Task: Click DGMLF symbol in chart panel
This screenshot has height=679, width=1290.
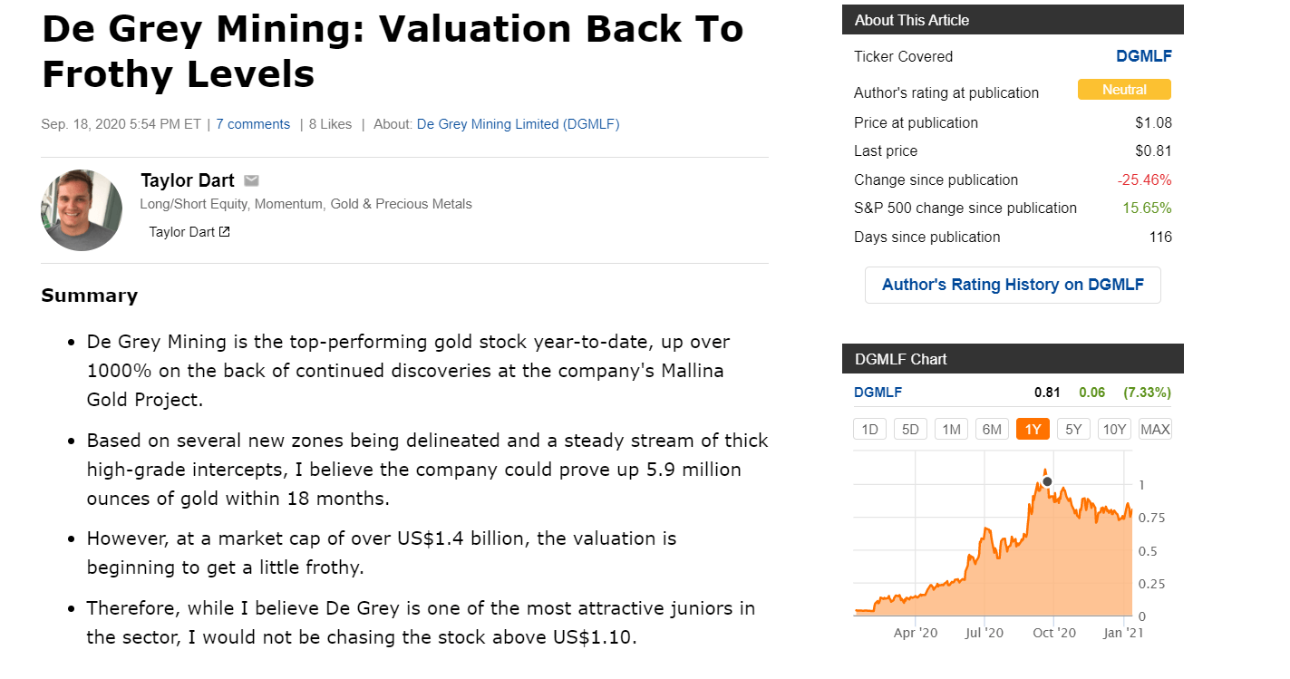Action: tap(878, 393)
